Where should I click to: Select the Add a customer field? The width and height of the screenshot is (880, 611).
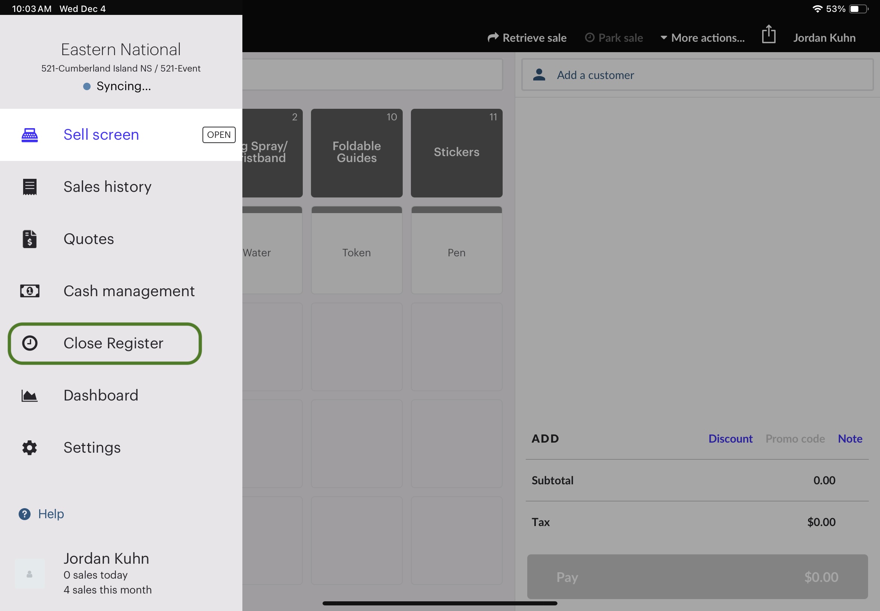(x=697, y=75)
